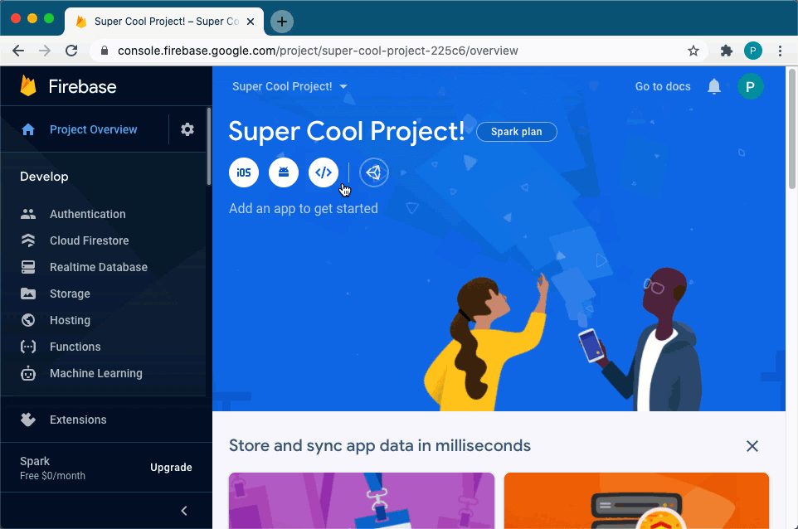Open Chrome profile avatar in toolbar
The image size is (798, 529).
[x=752, y=51]
